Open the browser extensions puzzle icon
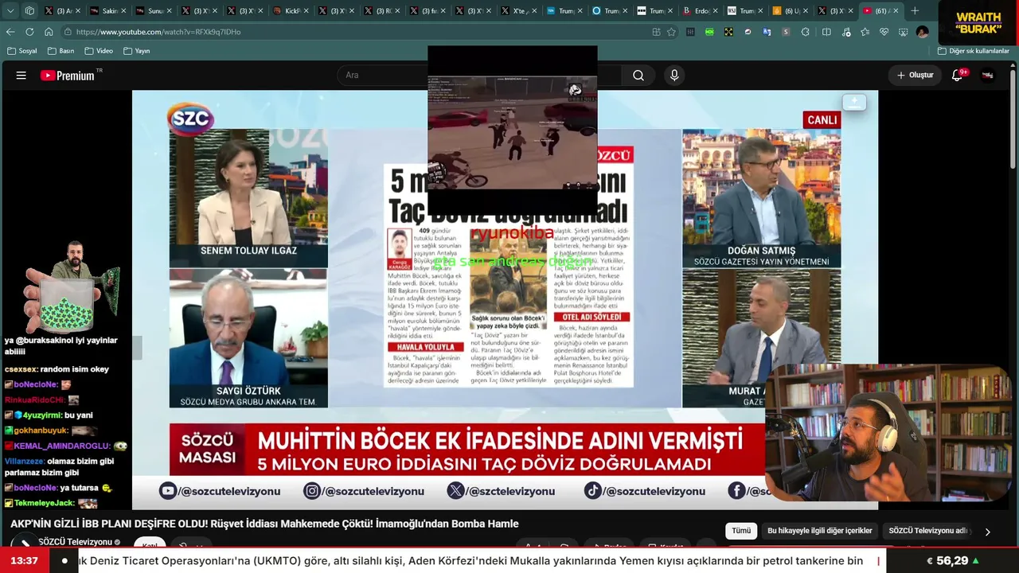This screenshot has width=1019, height=573. pyautogui.click(x=806, y=32)
